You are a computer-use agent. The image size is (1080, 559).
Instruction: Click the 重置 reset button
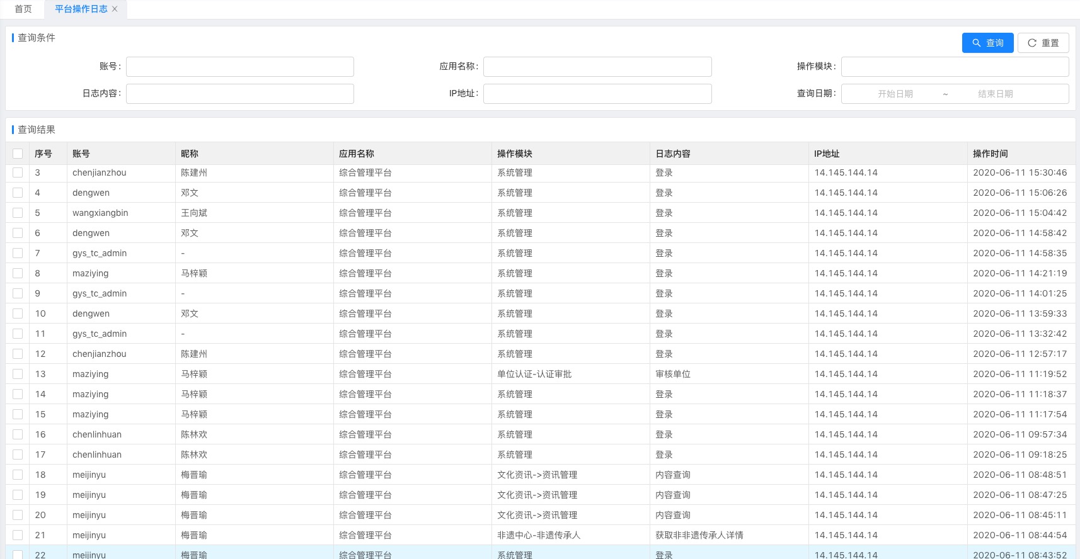pyautogui.click(x=1043, y=43)
